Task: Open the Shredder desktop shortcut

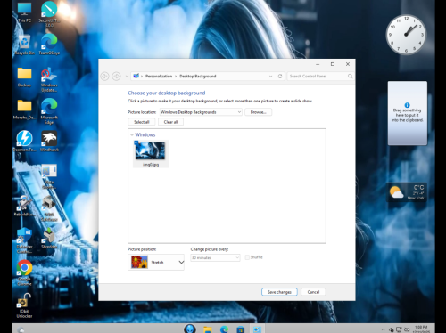Action: (x=49, y=238)
